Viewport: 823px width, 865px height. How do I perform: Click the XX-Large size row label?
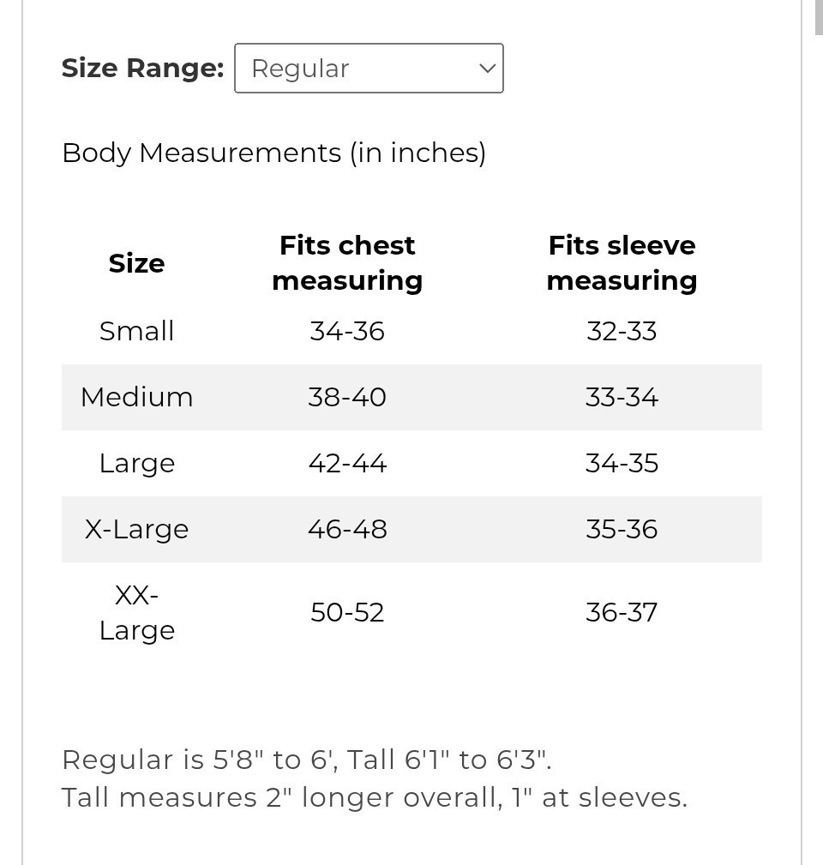point(136,612)
